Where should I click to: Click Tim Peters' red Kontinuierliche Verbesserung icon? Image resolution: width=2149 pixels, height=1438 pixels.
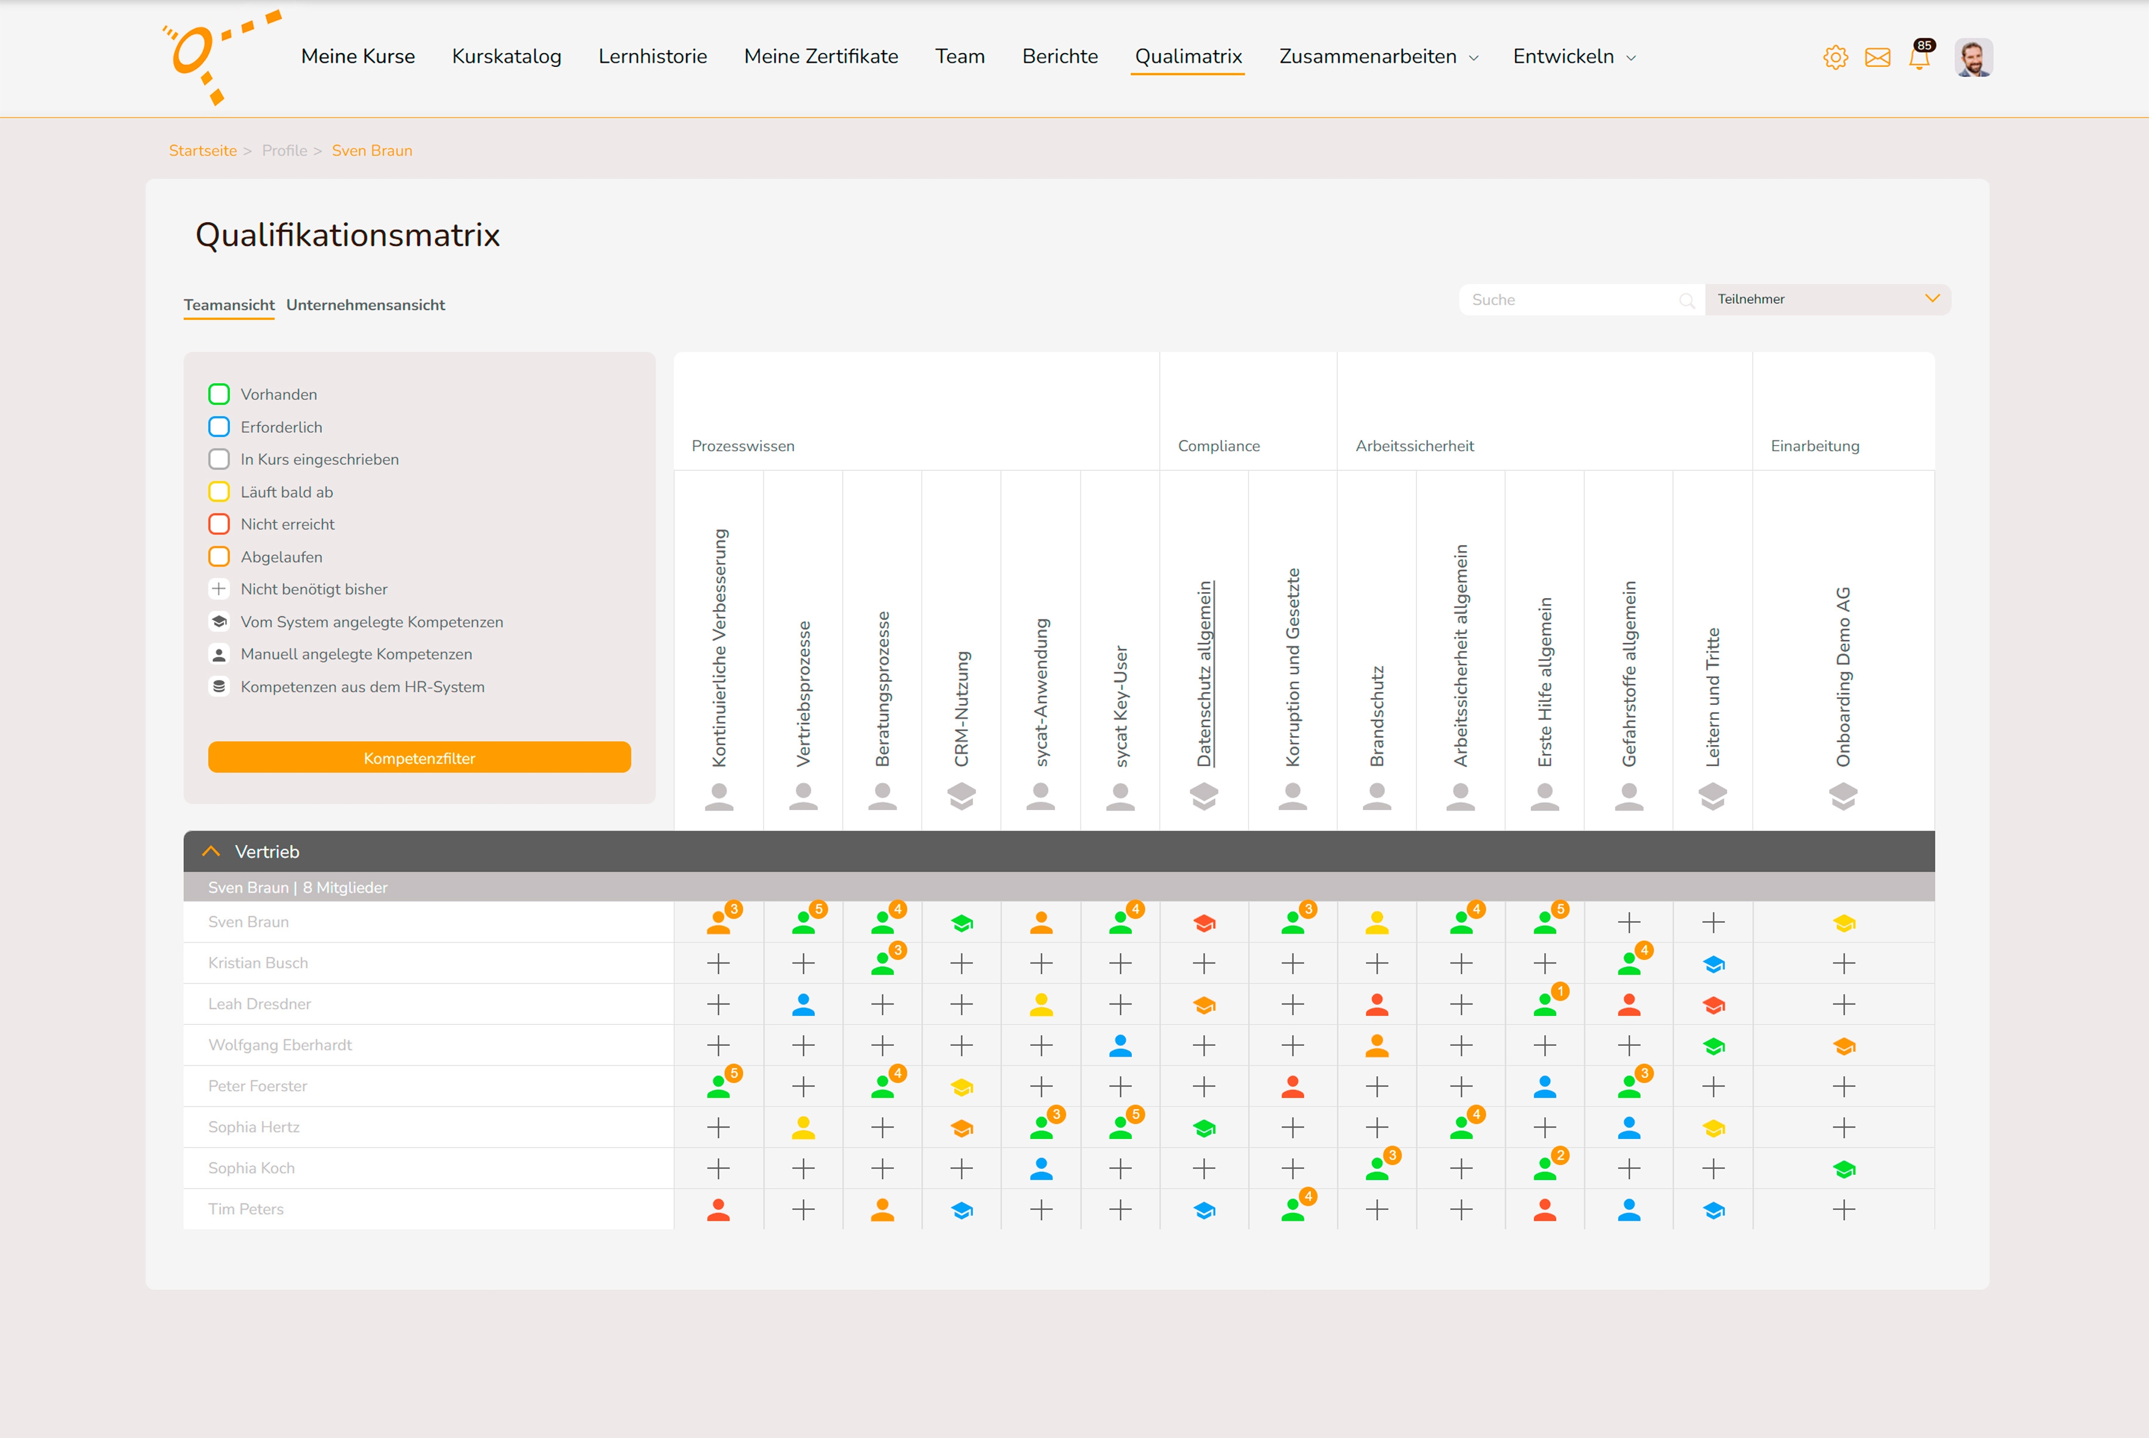[718, 1209]
